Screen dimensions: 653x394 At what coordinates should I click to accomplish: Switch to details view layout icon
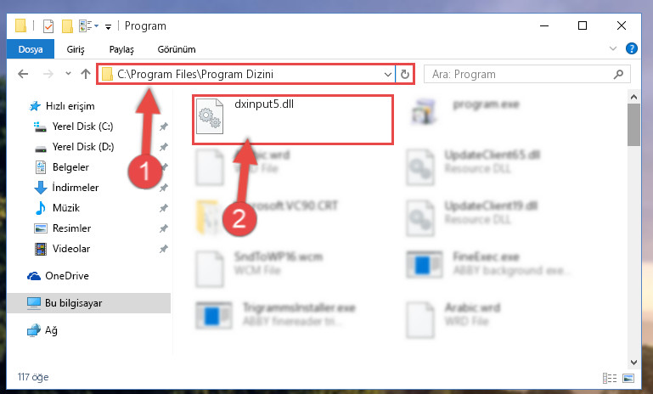(x=610, y=378)
